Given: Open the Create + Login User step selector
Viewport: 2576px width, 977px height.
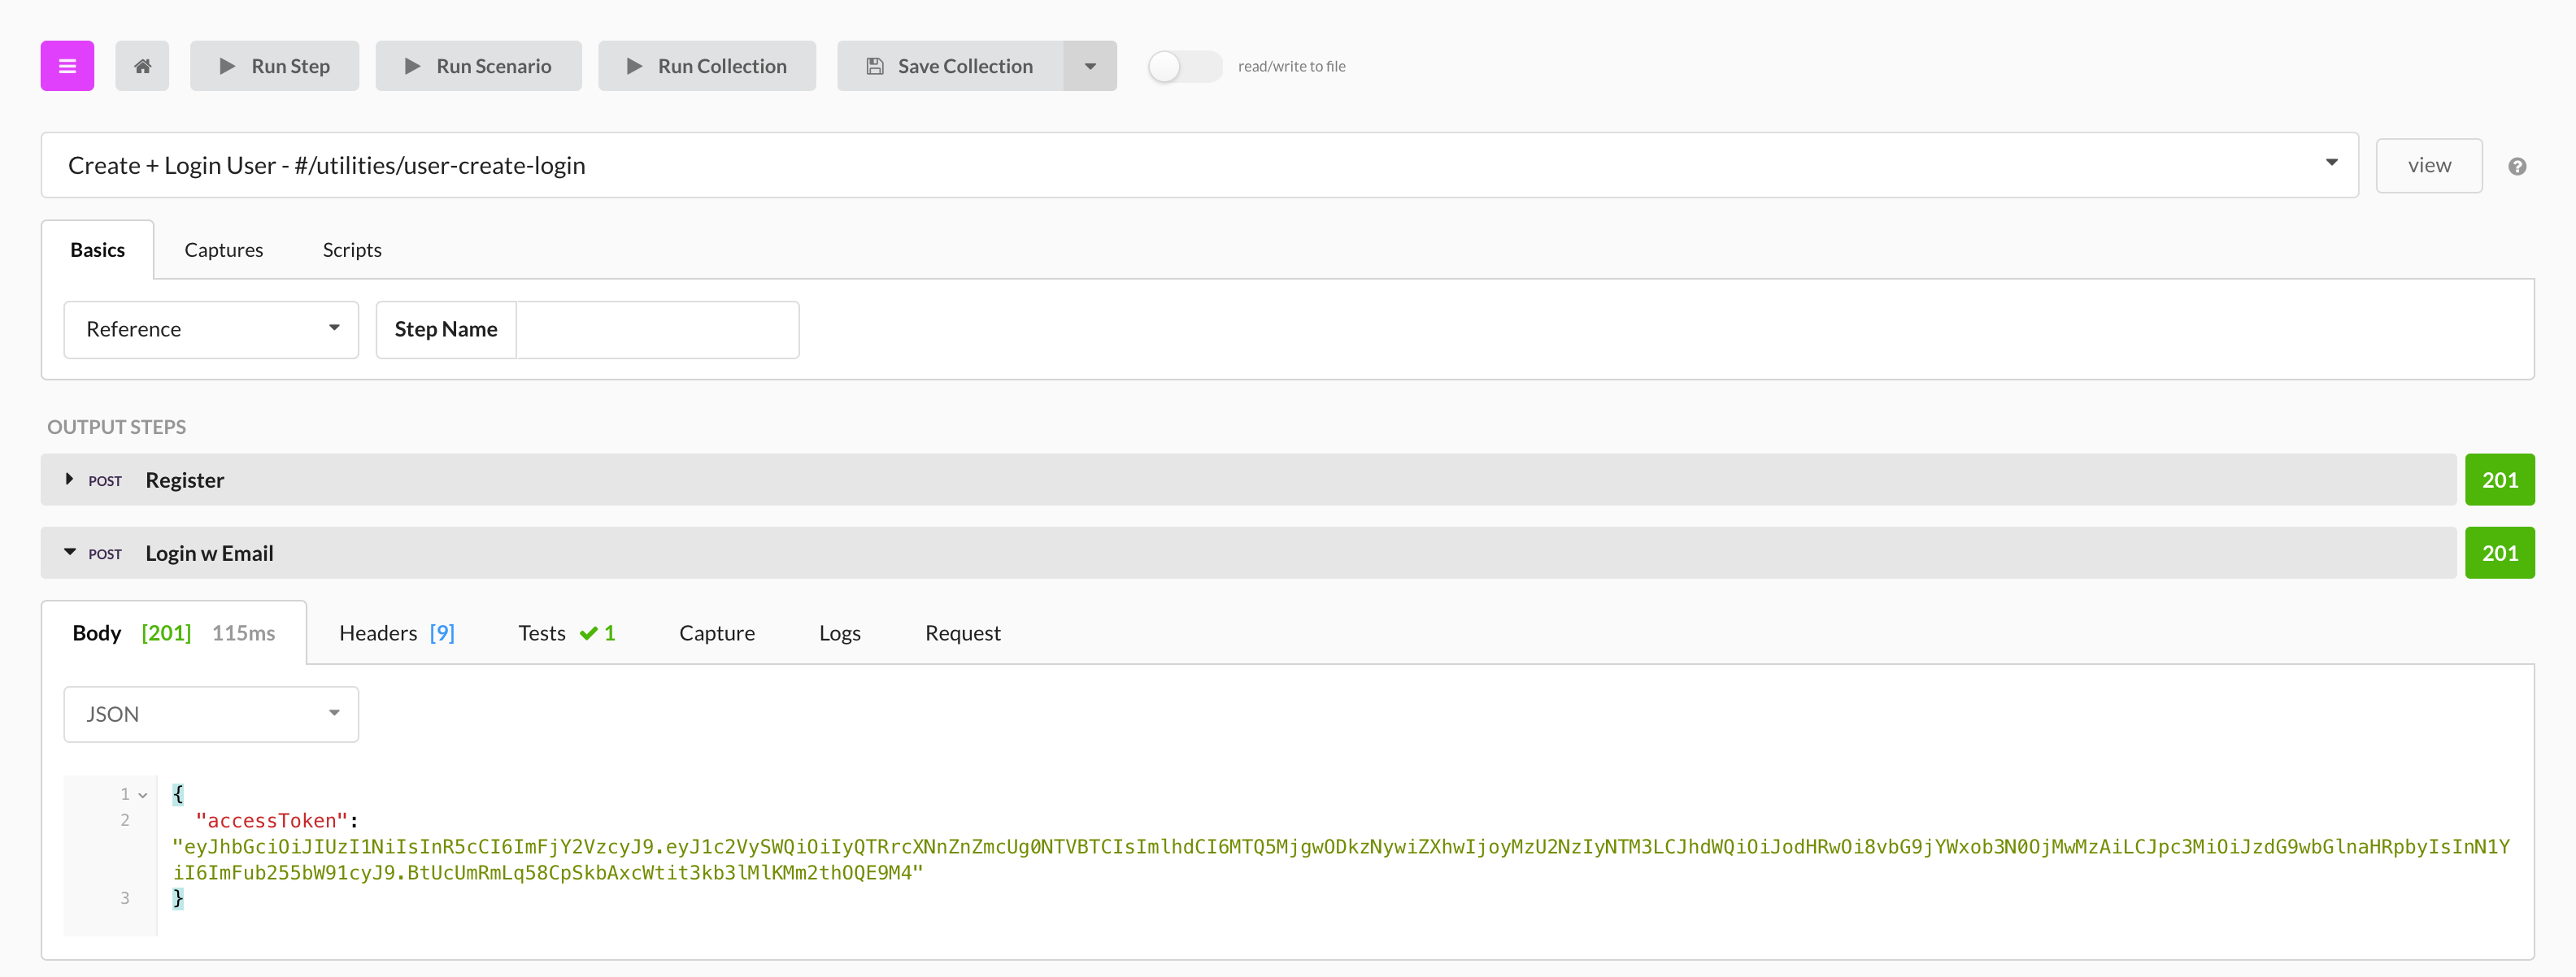Looking at the screenshot, I should pos(1198,165).
